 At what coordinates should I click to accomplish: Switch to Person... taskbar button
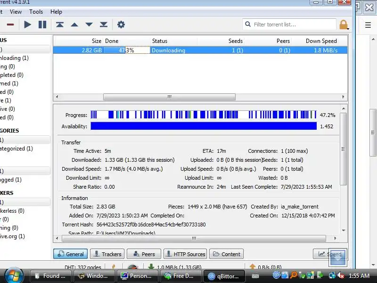tap(138, 276)
